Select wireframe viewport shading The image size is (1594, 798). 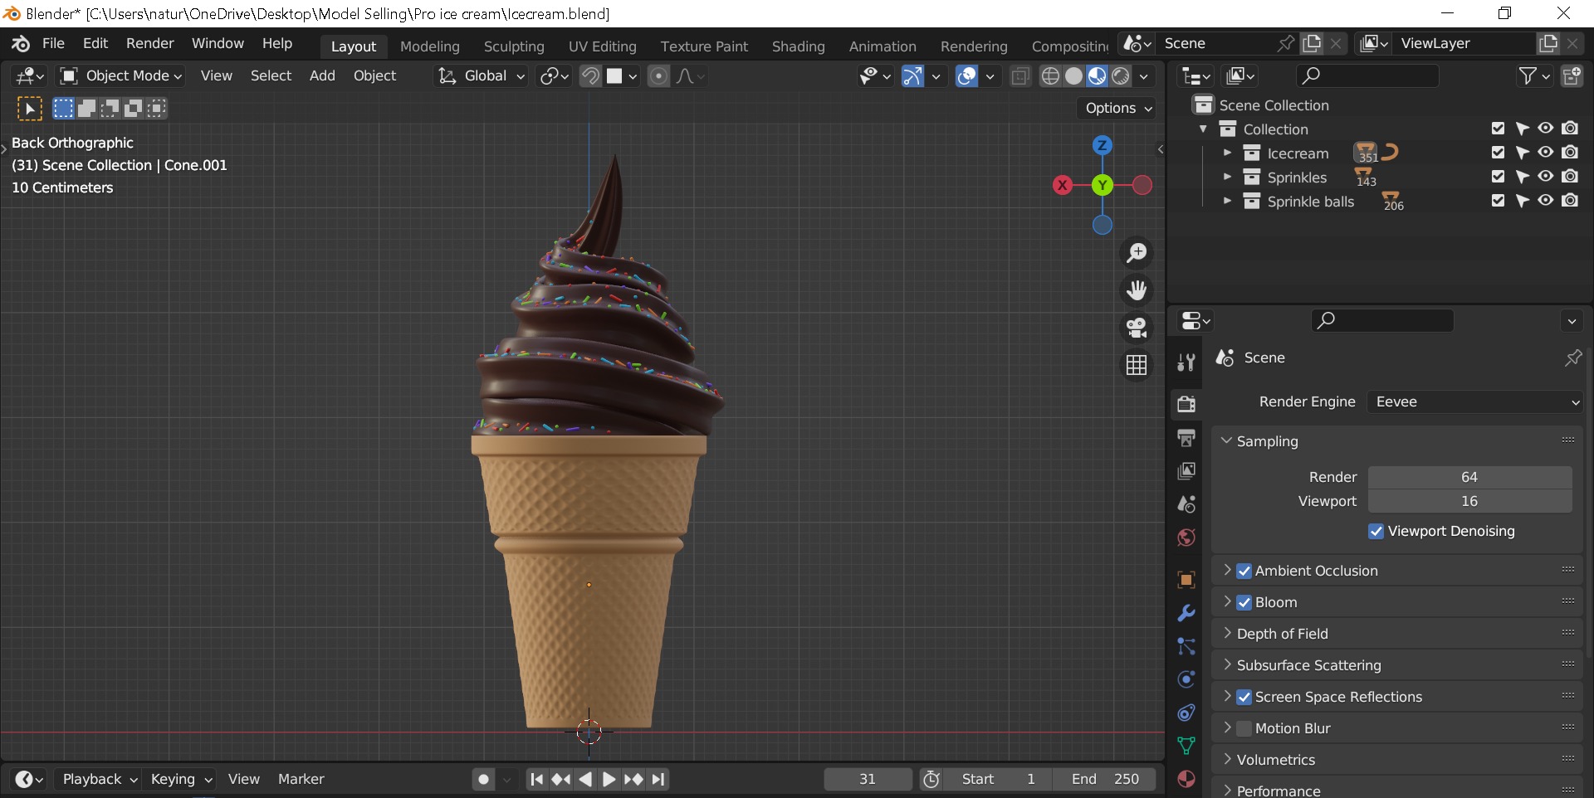pyautogui.click(x=1050, y=75)
